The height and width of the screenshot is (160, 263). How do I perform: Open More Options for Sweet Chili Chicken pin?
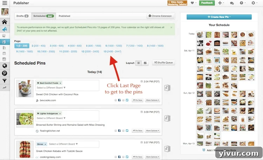tap(152, 100)
